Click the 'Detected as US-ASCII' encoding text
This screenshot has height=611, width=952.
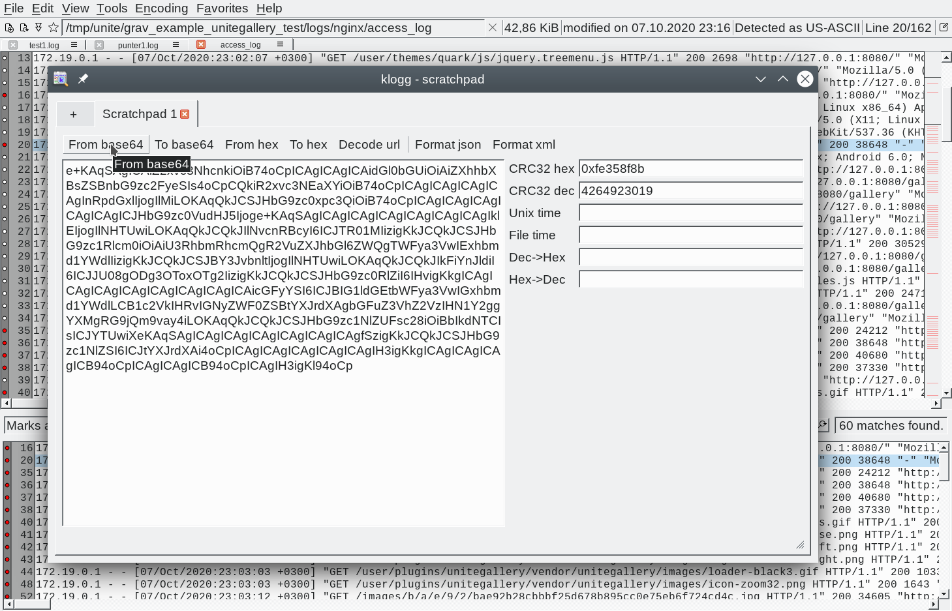coord(797,28)
